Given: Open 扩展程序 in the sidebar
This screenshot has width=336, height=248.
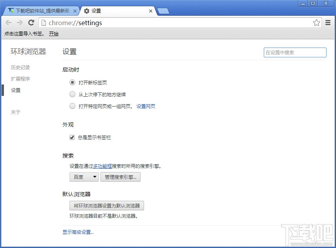Looking at the screenshot, I should [x=20, y=79].
